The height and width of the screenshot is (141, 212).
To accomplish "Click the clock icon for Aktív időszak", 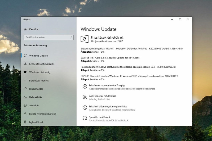I will [85, 97].
